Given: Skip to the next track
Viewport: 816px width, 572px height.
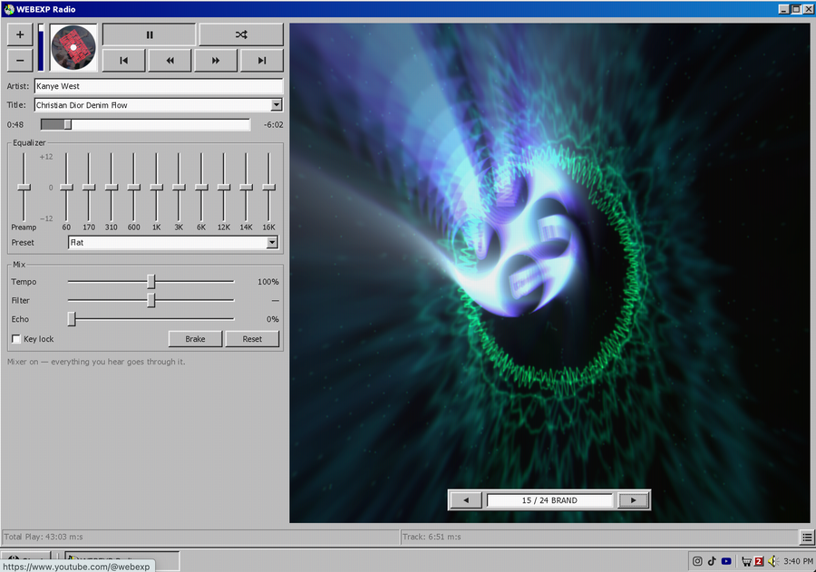Looking at the screenshot, I should tap(262, 61).
